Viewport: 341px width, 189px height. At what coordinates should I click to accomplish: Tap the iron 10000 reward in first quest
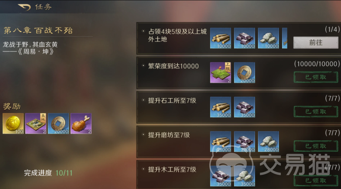coord(244,38)
